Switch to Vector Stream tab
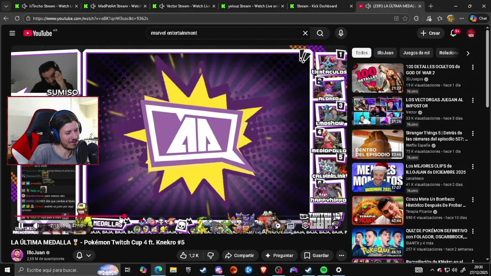This screenshot has width=491, height=276. (184, 6)
